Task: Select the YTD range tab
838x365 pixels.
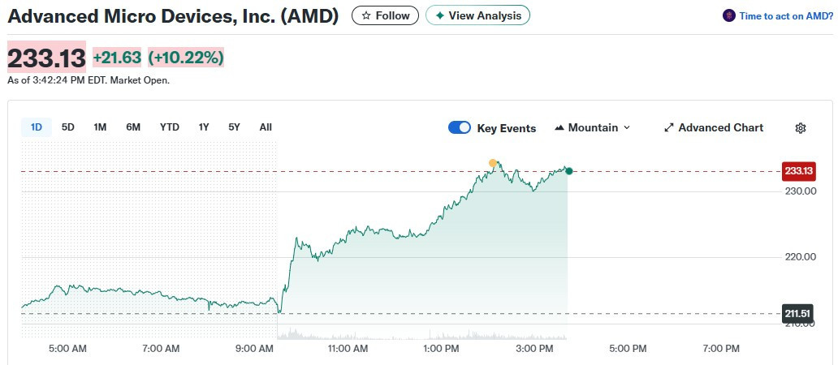Action: (170, 127)
